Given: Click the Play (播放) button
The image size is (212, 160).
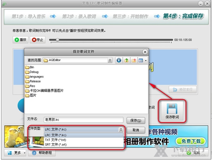Looking at the screenshot, I should [x=20, y=40].
